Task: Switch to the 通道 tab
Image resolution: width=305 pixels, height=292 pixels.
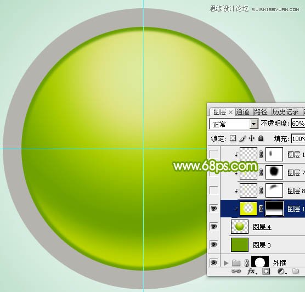Action: 242,112
